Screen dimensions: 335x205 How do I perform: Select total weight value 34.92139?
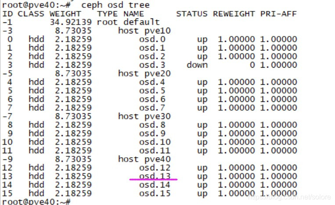(71, 22)
